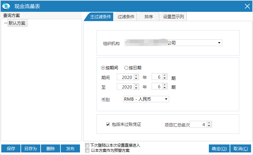Click the 另存为 button
Viewport: 253px width, 155px height.
pos(30,148)
